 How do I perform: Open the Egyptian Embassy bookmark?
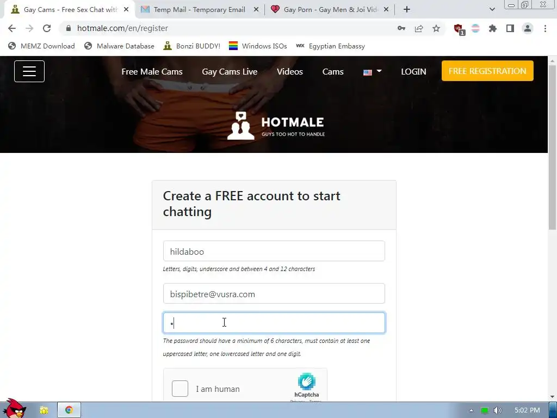[331, 46]
